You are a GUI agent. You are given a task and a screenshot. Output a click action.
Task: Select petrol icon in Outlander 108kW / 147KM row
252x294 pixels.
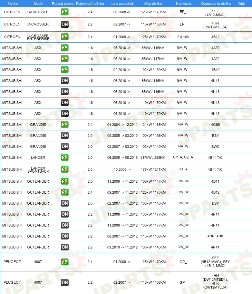[64, 181]
